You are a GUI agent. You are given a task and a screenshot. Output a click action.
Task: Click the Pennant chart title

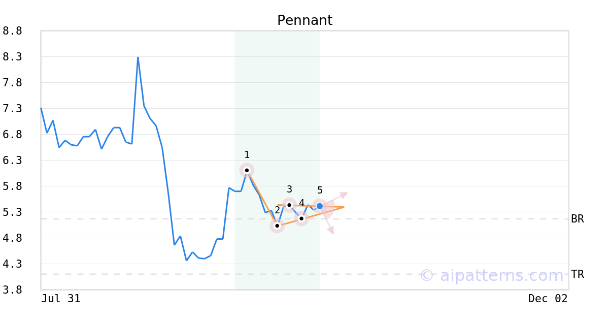point(304,20)
